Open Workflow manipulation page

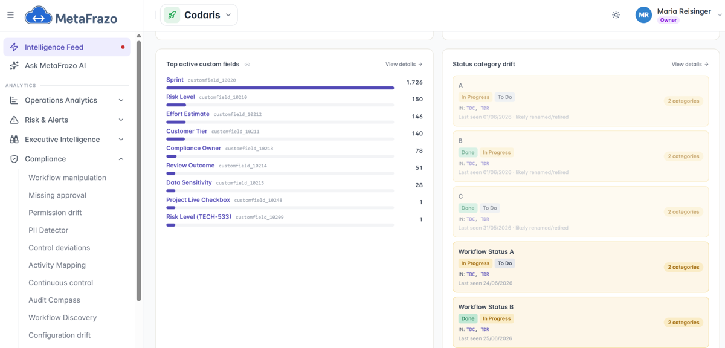(67, 178)
